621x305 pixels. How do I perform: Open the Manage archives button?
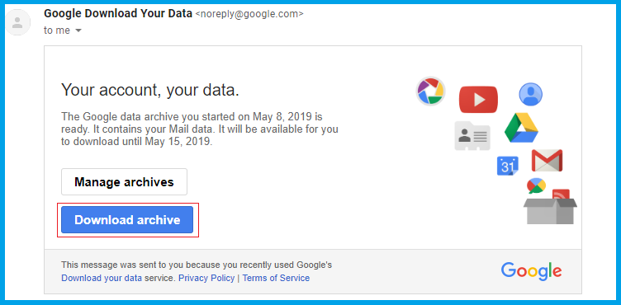point(124,181)
